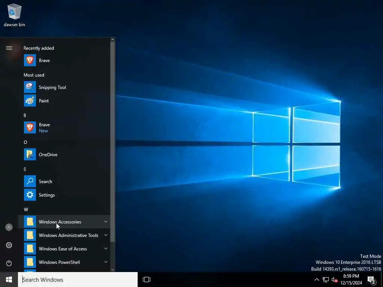Open the dawser bin desktop icon

(x=15, y=15)
